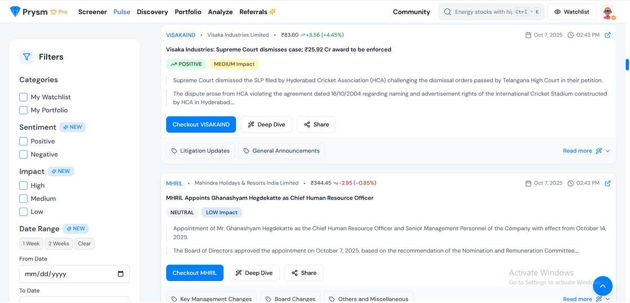
Task: Click the NEW sparkle badge beside Impact
Action: [61, 171]
